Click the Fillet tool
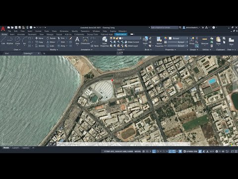Image resolution: width=238 pixels, height=179 pixels. pos(61,42)
